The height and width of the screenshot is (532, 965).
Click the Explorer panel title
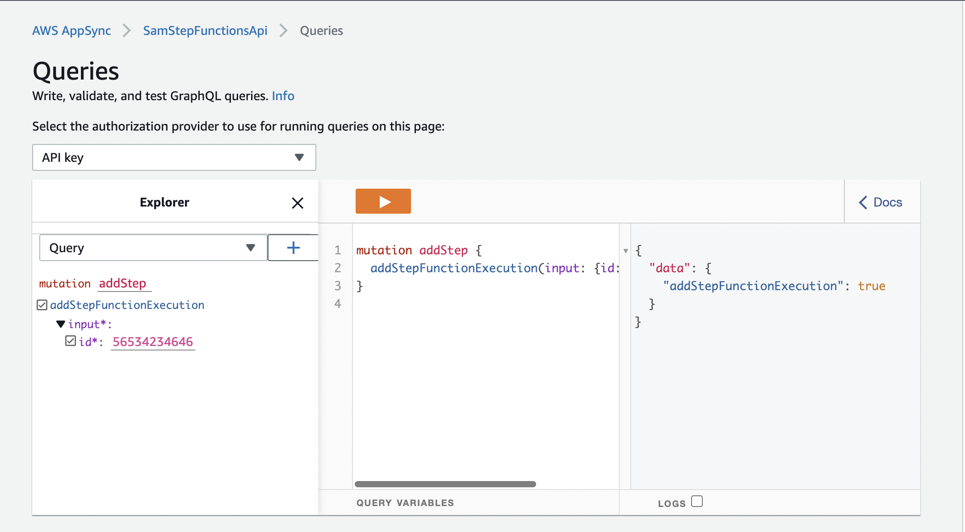(164, 202)
